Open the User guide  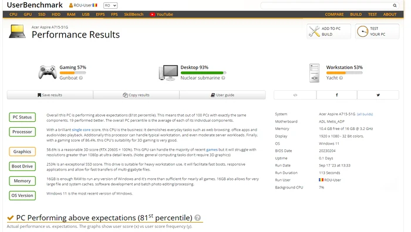(223, 95)
